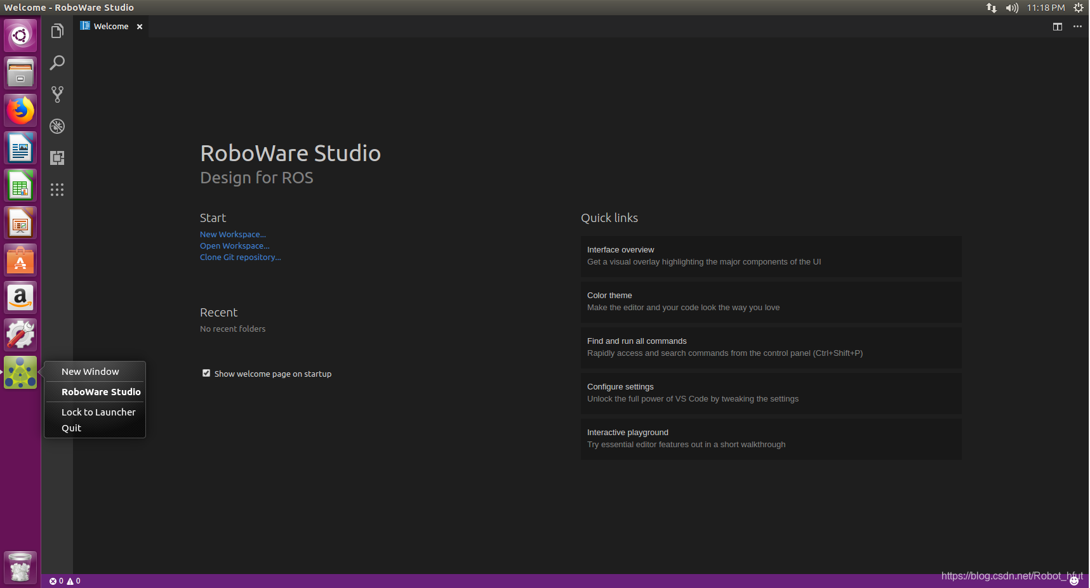Screen dimensions: 1090x588
Task: Open the Interface overview quick link
Action: (x=771, y=256)
